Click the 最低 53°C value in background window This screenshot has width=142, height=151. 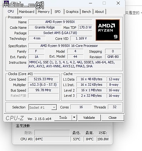pos(77,139)
